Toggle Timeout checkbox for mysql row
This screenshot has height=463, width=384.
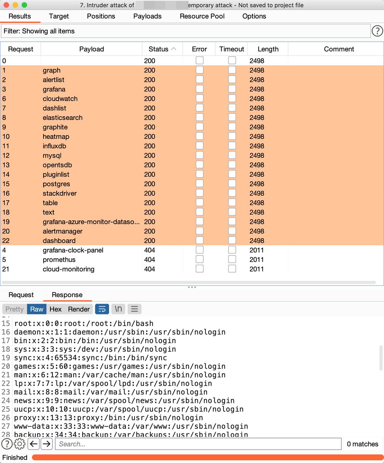[232, 155]
